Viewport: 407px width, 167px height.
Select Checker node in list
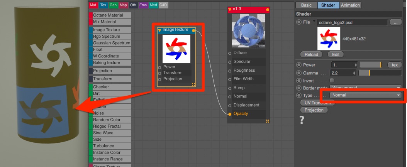[x=110, y=87]
